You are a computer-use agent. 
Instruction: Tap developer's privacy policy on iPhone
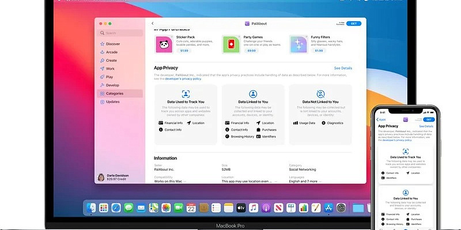click(x=397, y=140)
